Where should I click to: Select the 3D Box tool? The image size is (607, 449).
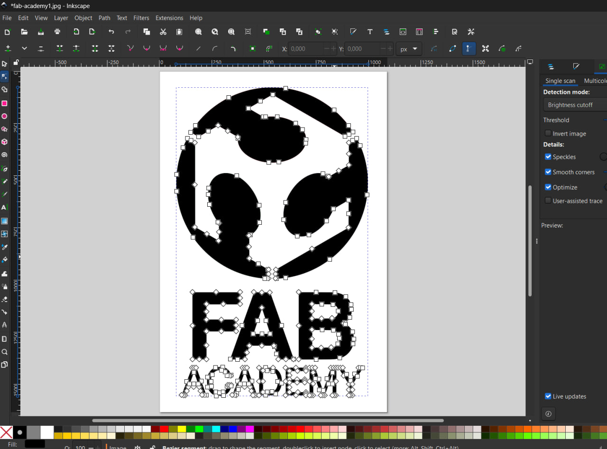[4, 142]
